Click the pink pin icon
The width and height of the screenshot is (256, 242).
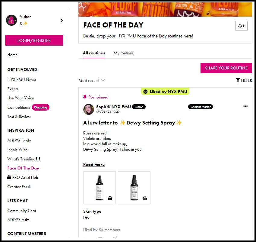(85, 97)
